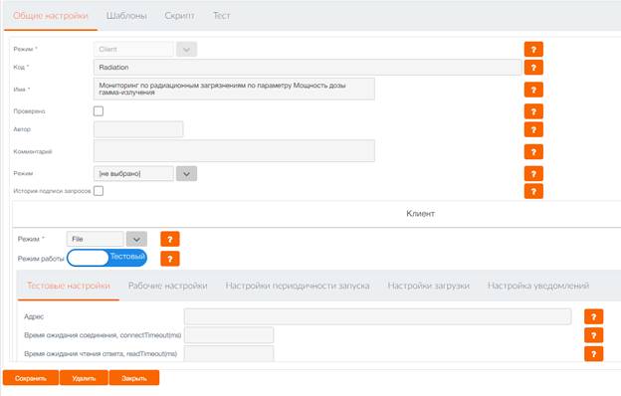Click the File combo box field
Screen dimensions: 621x396
tap(96, 239)
